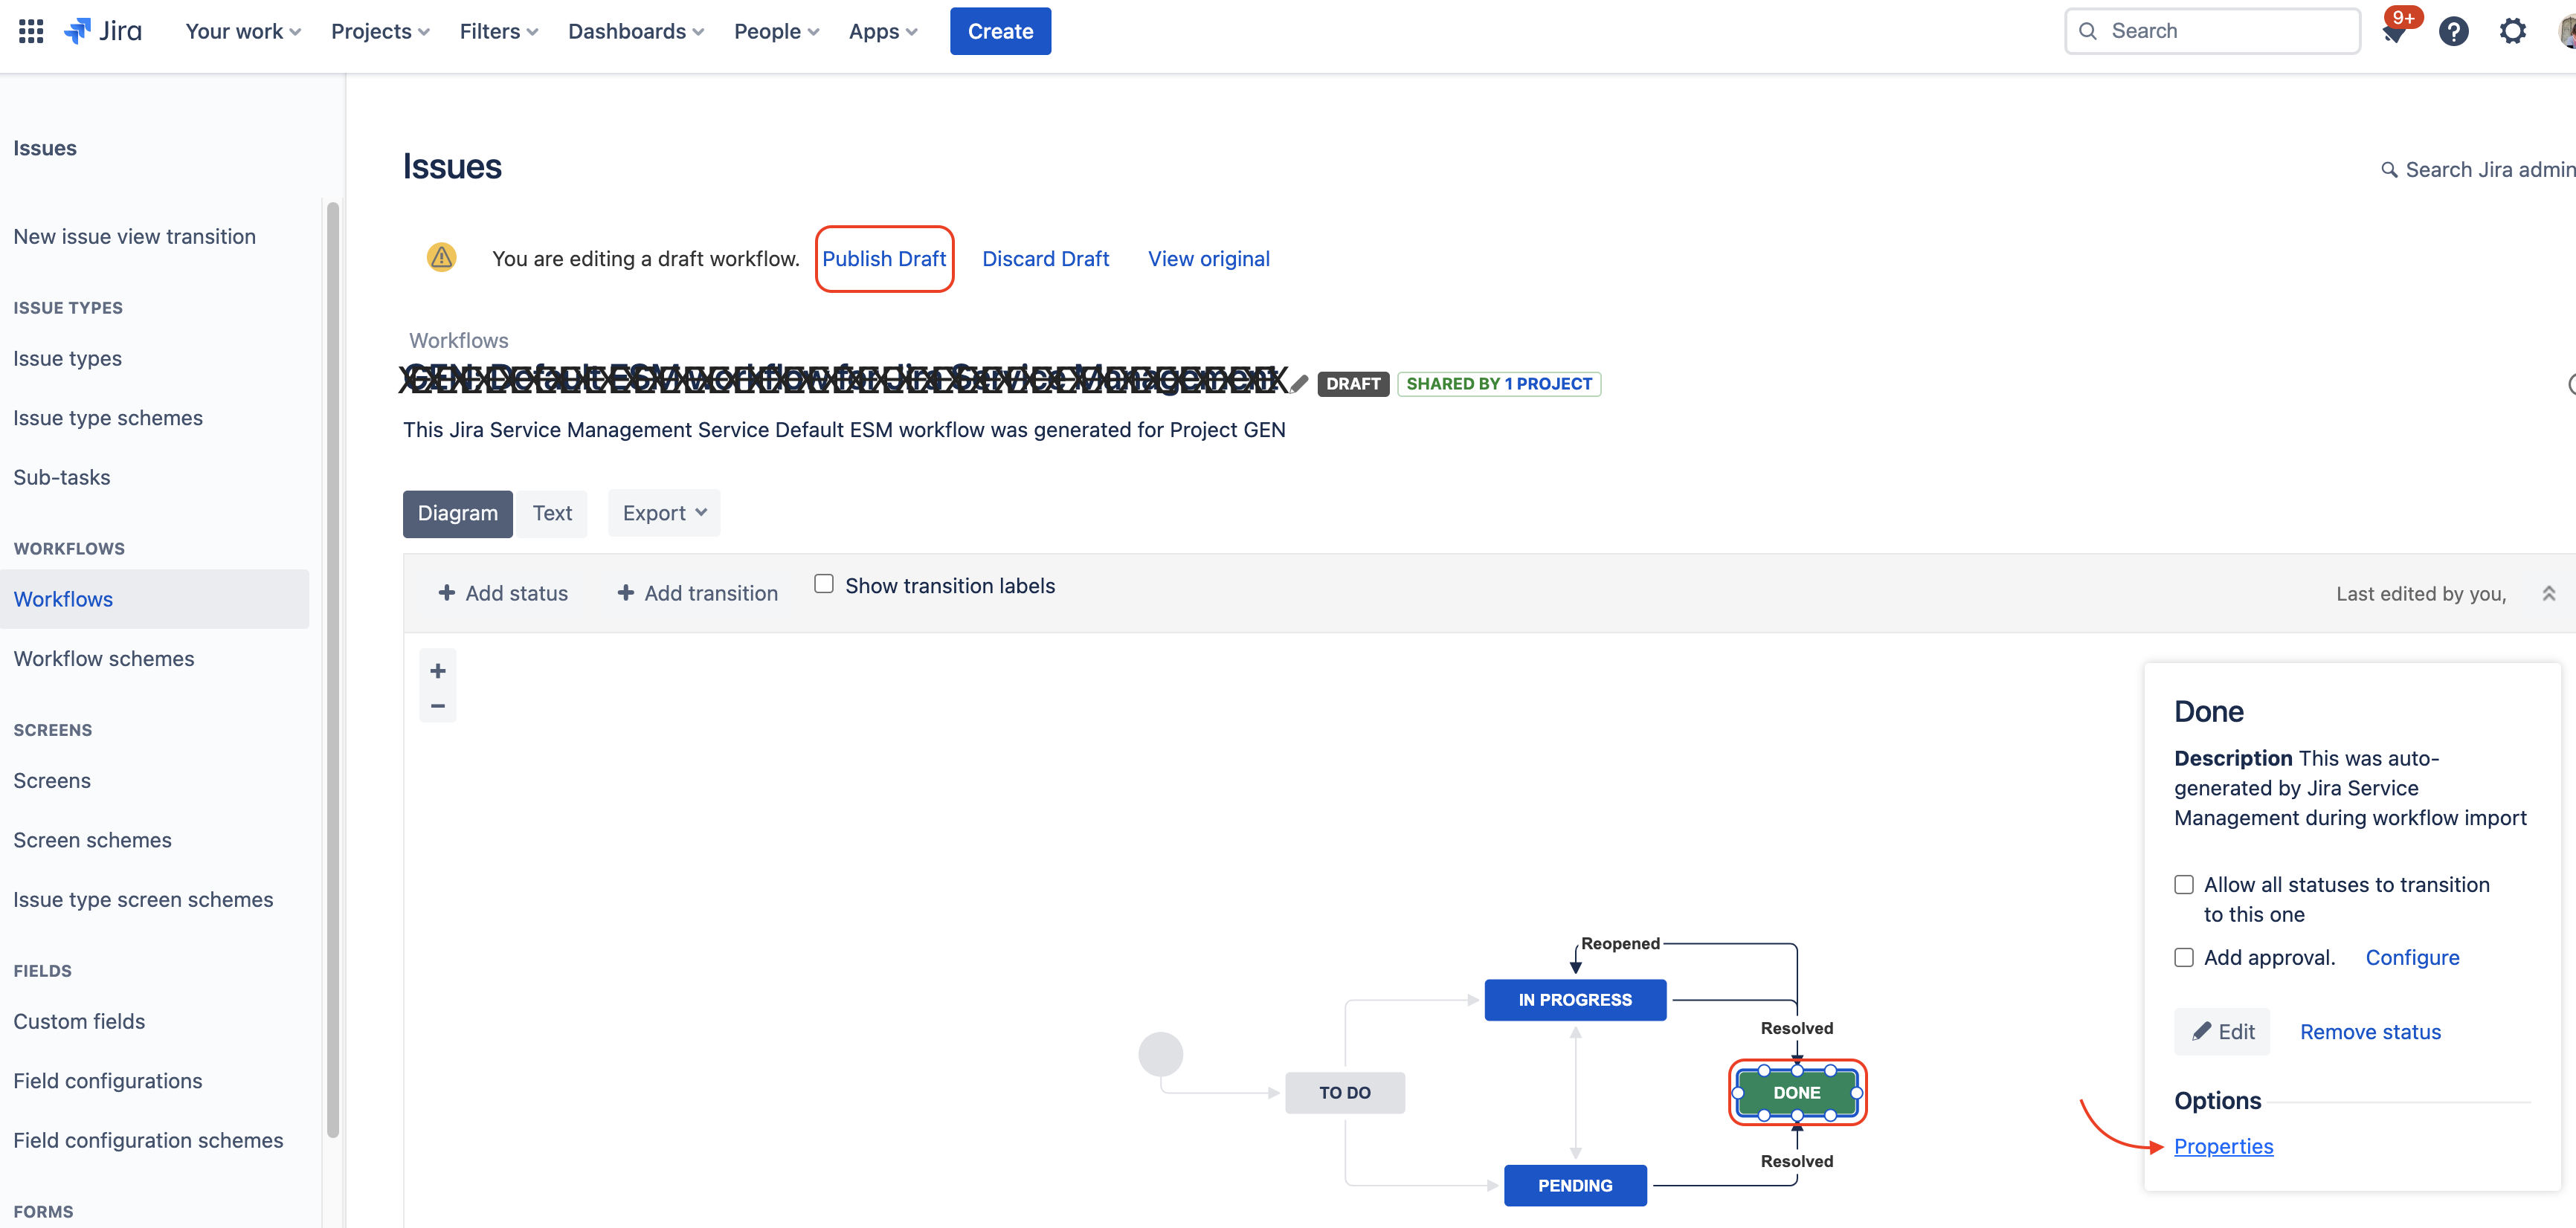The image size is (2576, 1228).
Task: Open the notifications icon with 9+ badge
Action: point(2393,33)
